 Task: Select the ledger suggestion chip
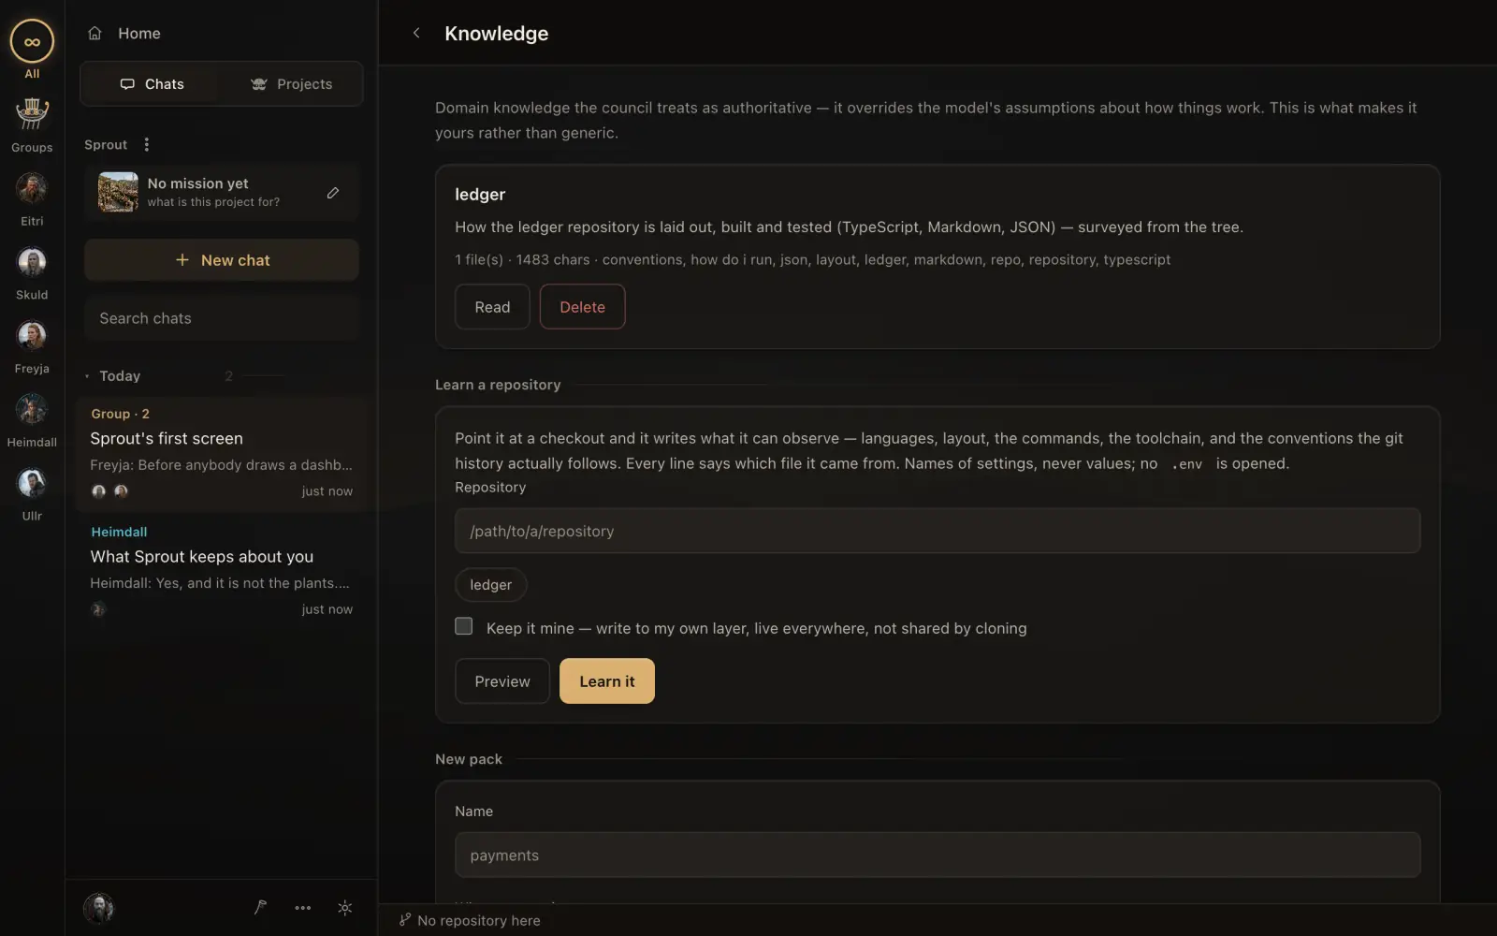491,585
